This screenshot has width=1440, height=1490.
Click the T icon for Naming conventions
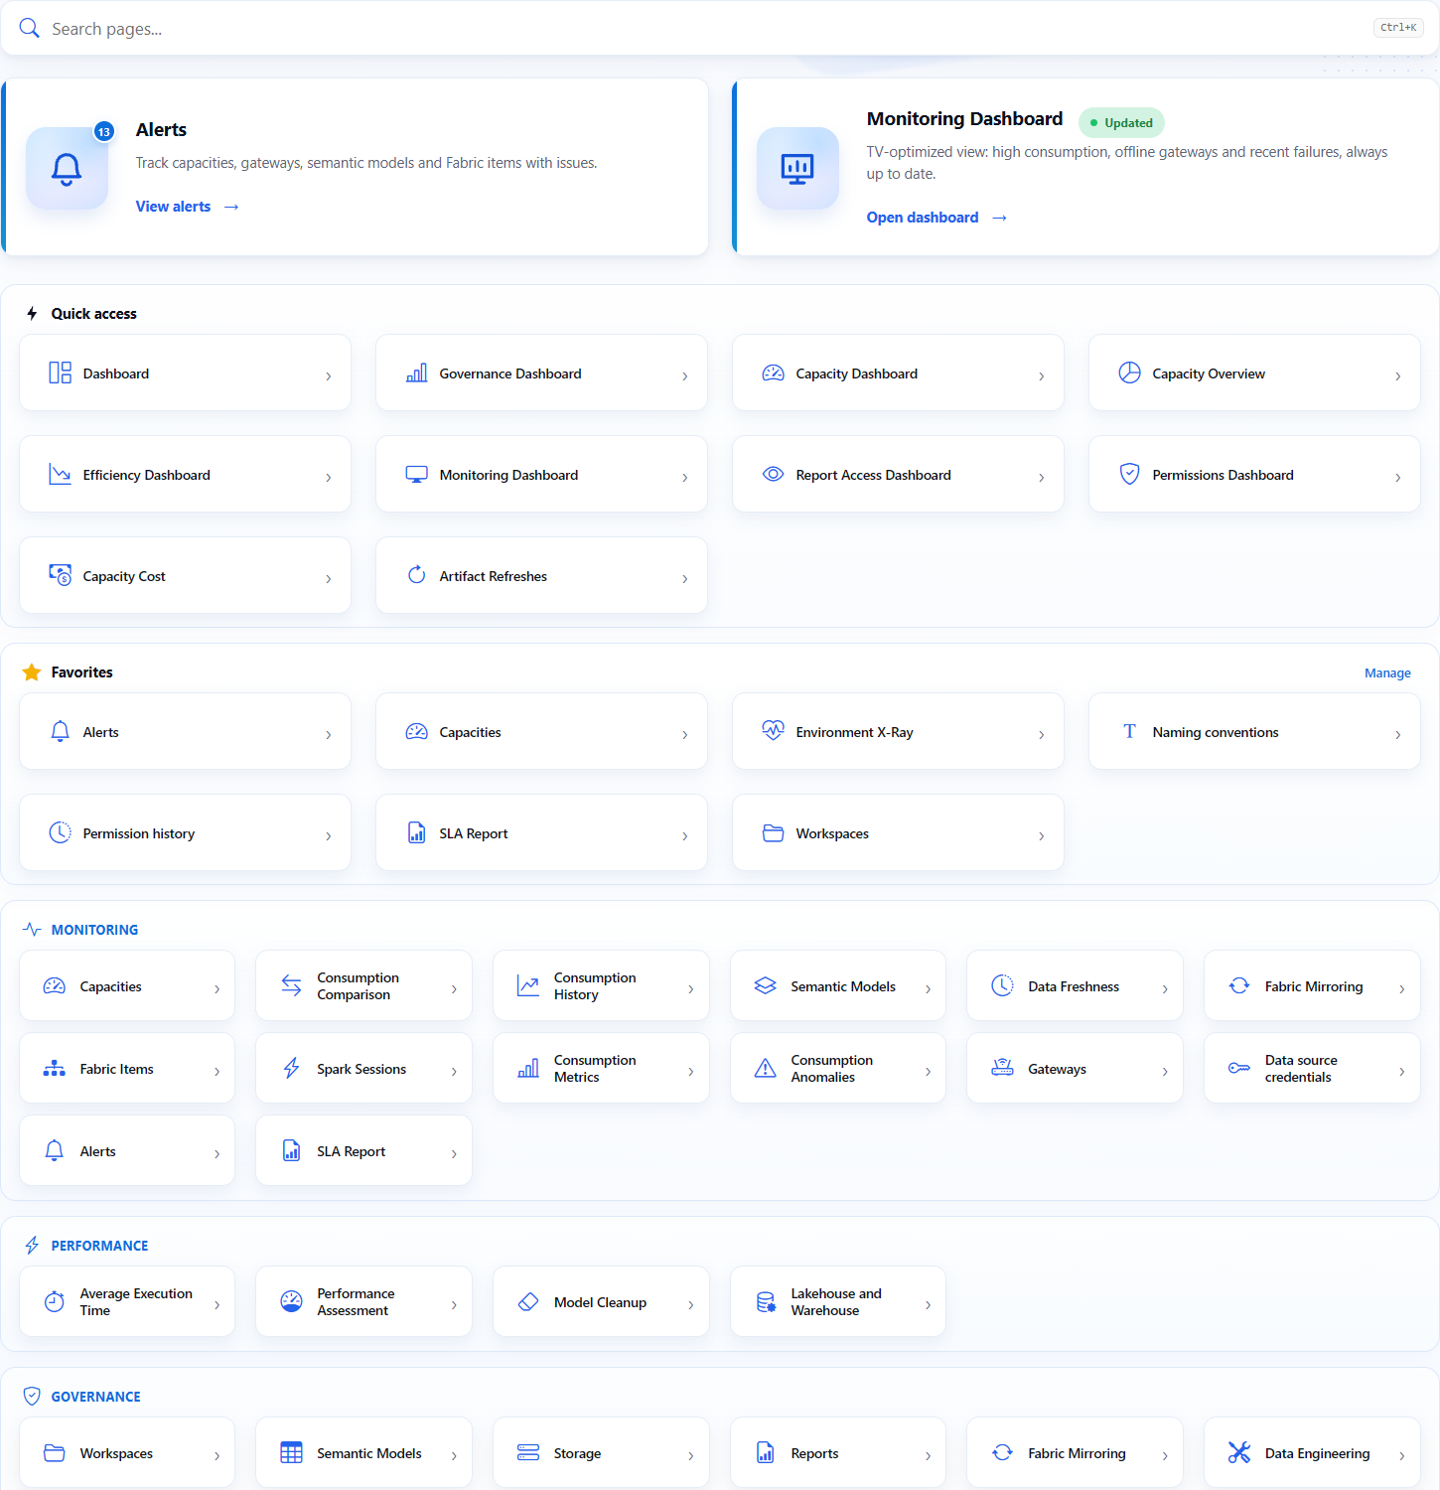click(x=1130, y=732)
